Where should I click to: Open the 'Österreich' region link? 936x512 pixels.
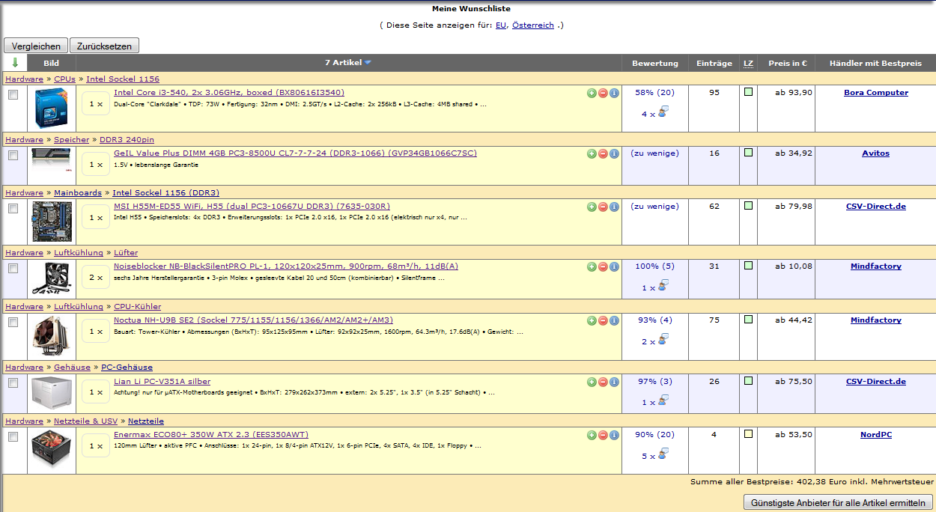(533, 25)
